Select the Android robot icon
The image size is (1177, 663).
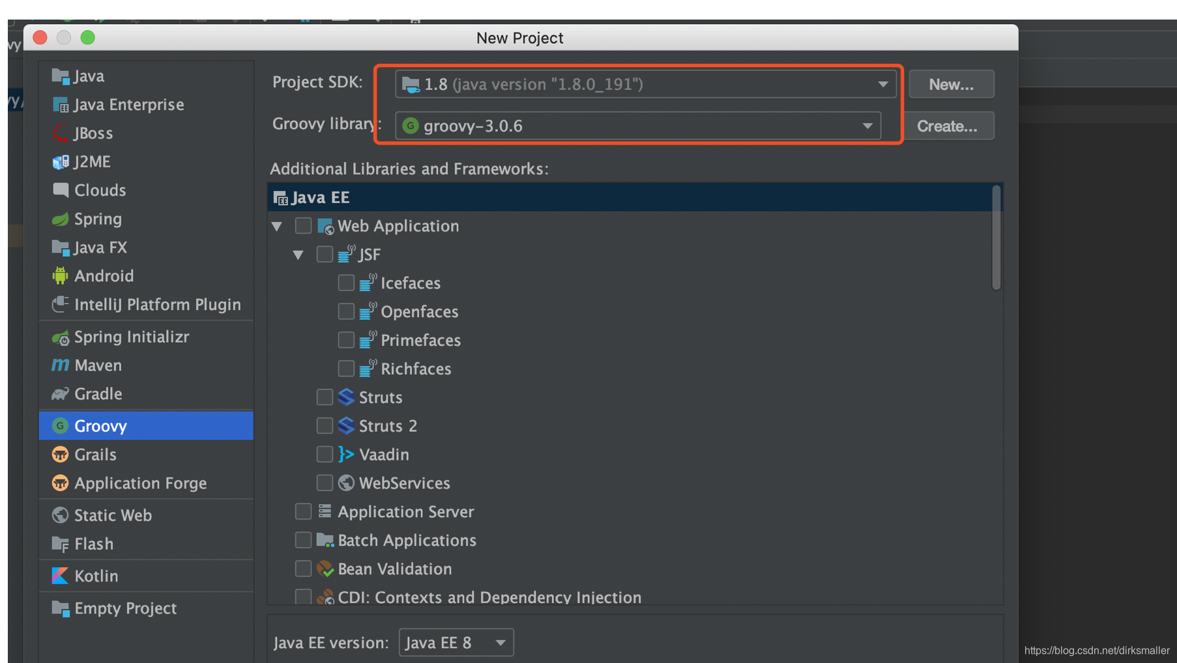coord(60,276)
